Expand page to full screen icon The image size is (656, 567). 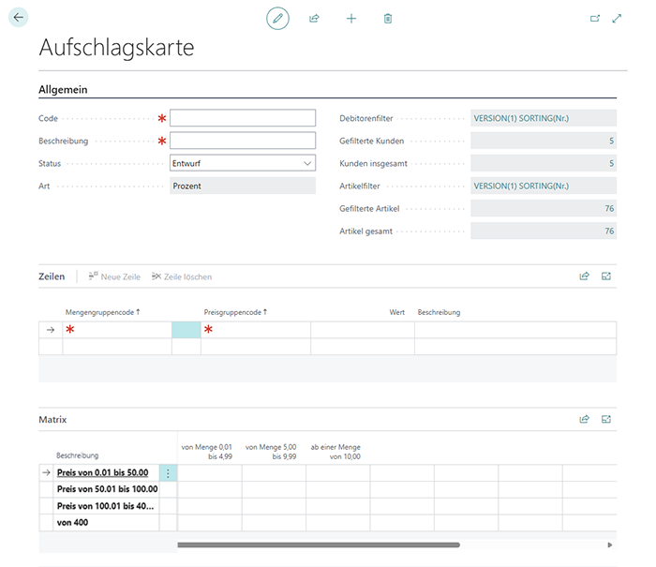coord(617,18)
